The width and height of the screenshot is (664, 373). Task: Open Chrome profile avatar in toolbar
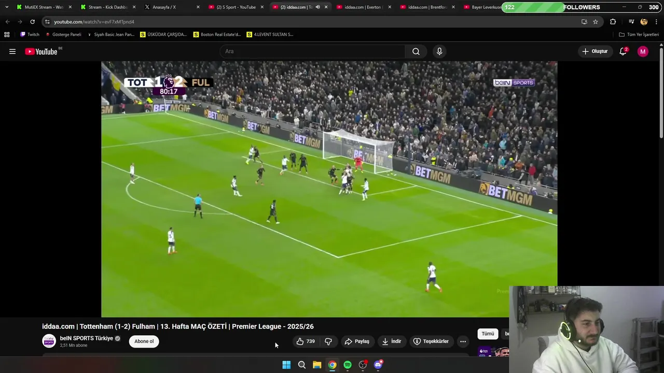tap(644, 22)
